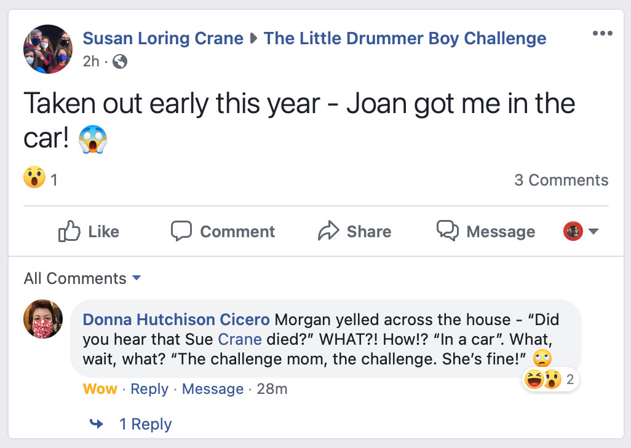Open Donna Hutchison Cicero's profile
631x448 pixels.
[176, 320]
